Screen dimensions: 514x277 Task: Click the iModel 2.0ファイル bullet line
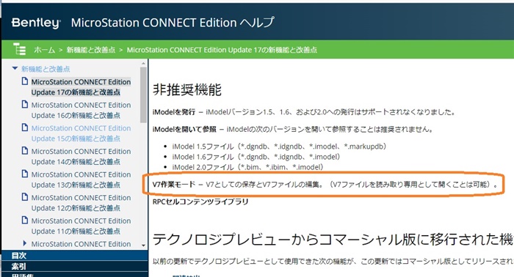click(248, 167)
